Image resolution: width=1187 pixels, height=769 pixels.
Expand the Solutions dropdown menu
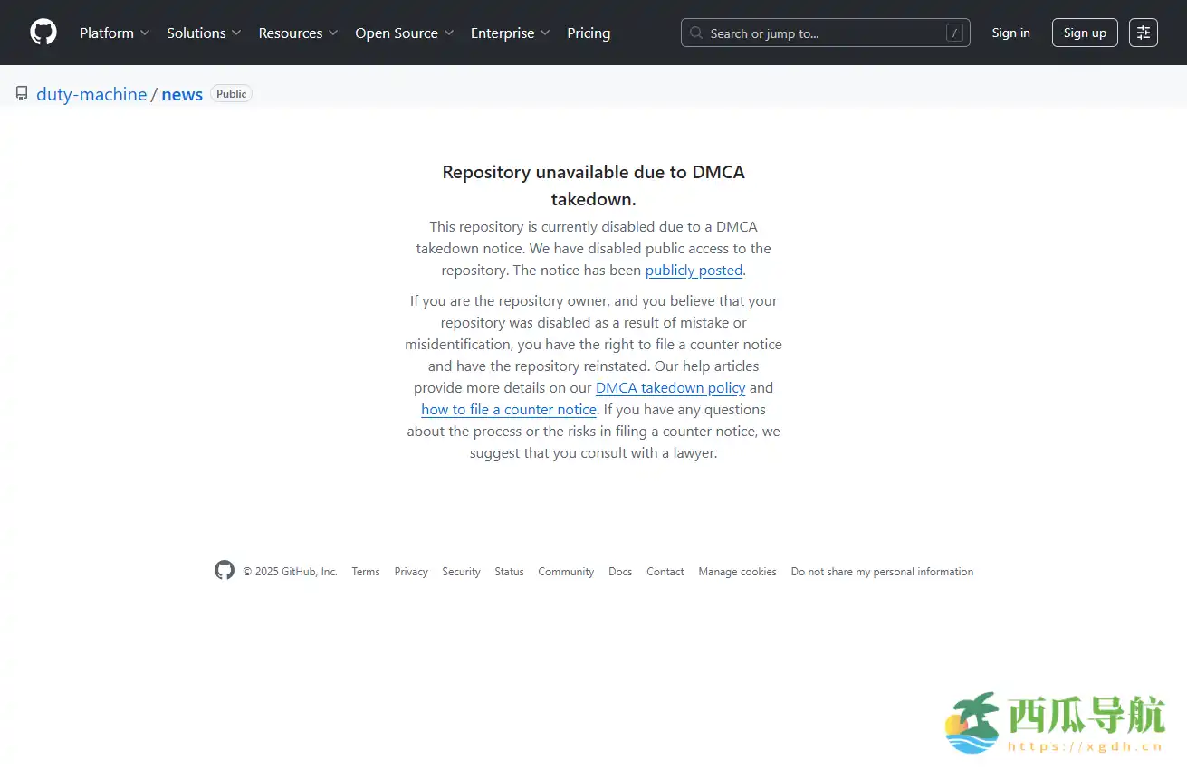tap(204, 33)
